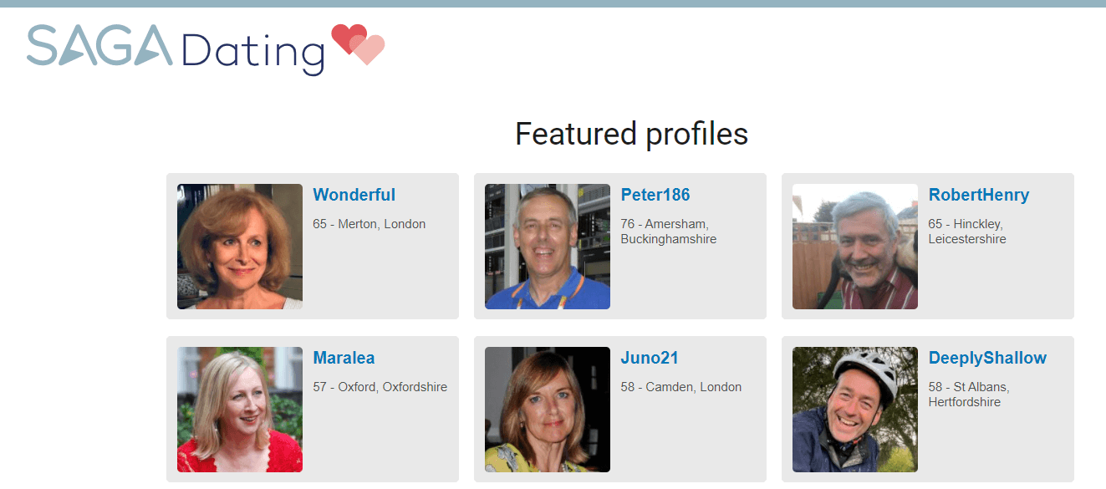Open the Wonderful profile name link
1106x489 pixels.
[x=354, y=195]
